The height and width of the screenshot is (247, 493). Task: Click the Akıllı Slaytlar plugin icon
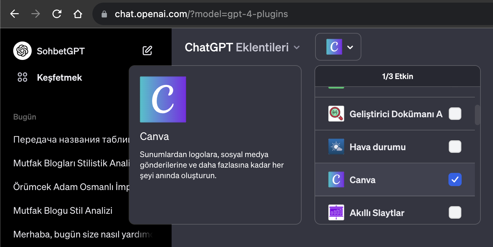click(x=336, y=212)
